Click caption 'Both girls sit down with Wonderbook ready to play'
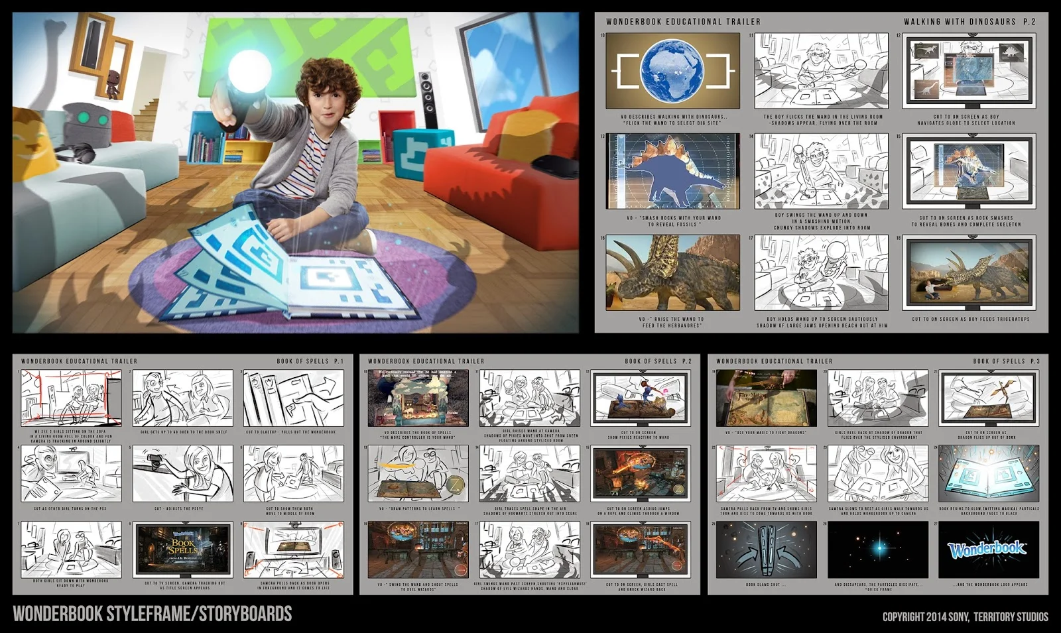The width and height of the screenshot is (1061, 633). click(x=71, y=583)
